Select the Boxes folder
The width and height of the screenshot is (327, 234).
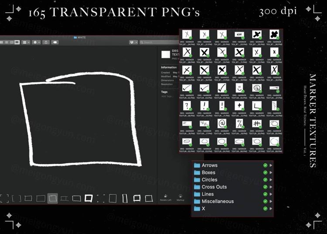[208, 172]
